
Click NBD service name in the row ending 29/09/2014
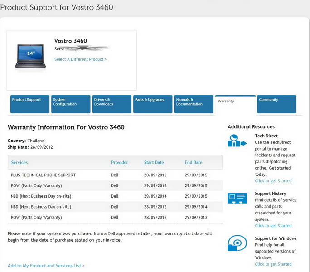tap(41, 207)
